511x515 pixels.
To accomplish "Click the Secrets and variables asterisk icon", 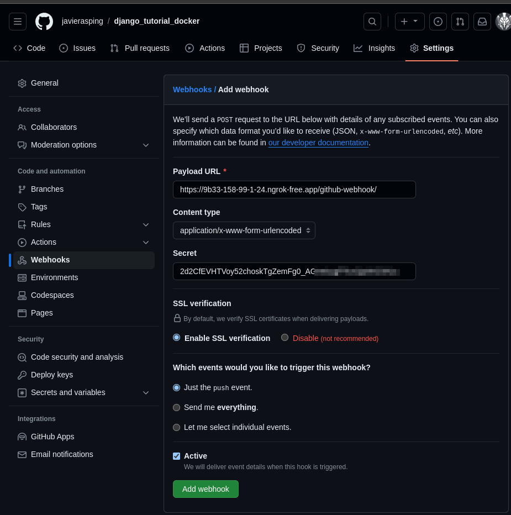I will [22, 393].
